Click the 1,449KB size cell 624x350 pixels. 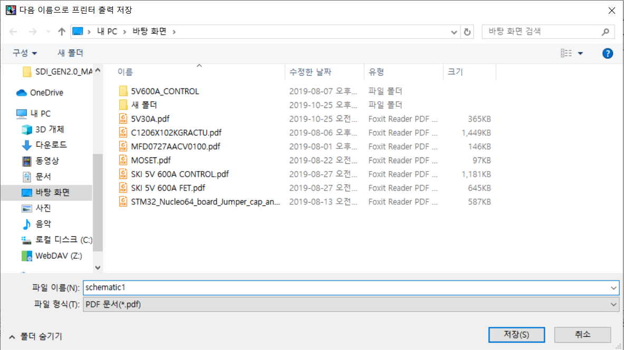(476, 133)
